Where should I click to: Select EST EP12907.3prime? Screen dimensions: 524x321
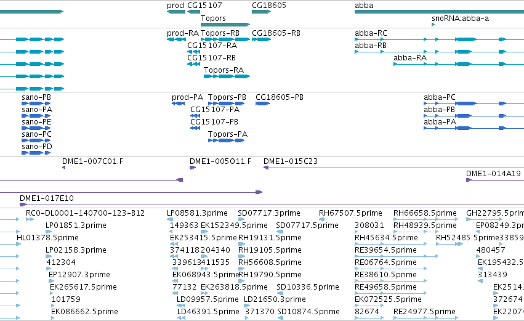point(50,282)
